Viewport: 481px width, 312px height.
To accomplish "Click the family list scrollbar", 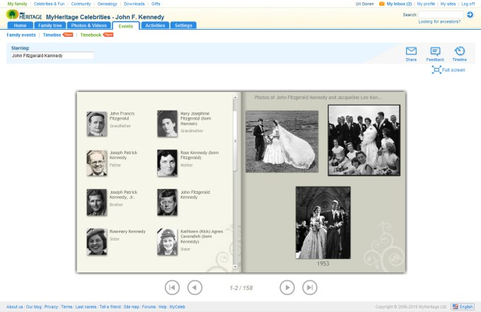I will [x=236, y=141].
